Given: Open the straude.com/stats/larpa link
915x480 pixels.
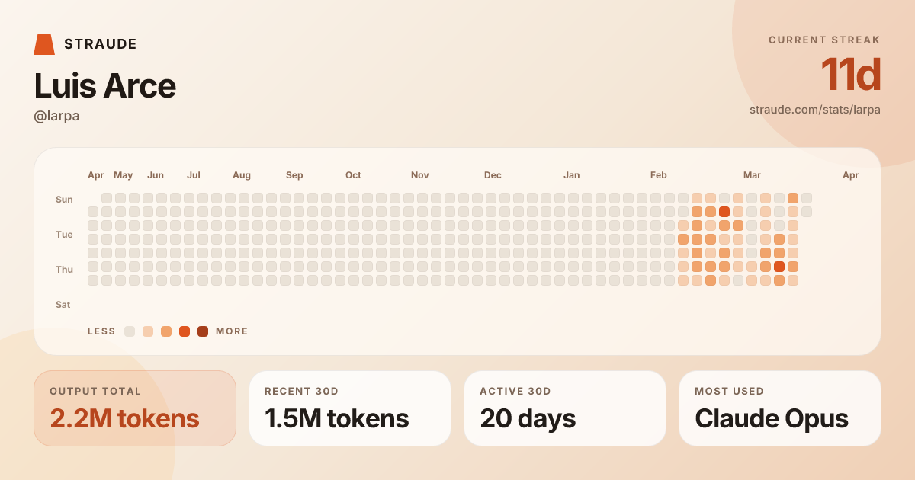Looking at the screenshot, I should tap(814, 110).
